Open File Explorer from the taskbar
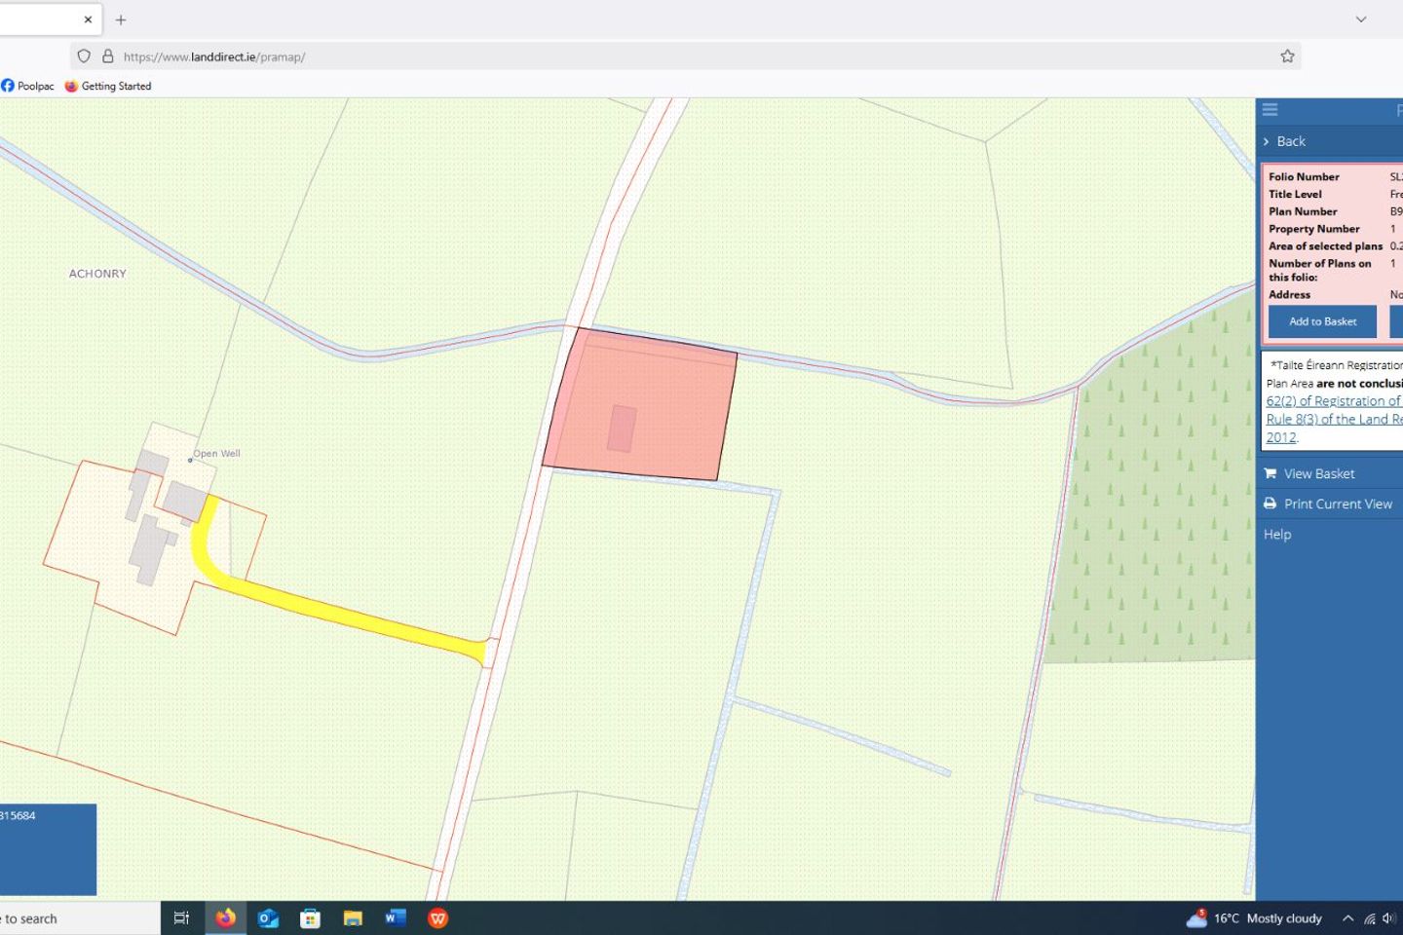 pos(353,917)
